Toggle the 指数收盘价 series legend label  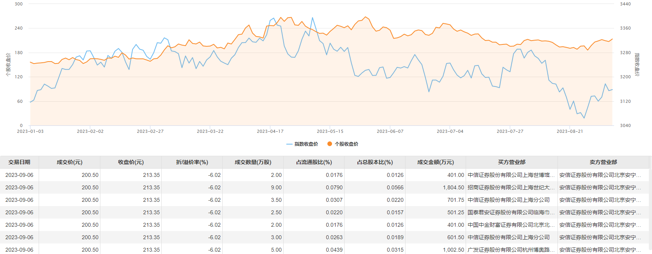tap(306, 144)
